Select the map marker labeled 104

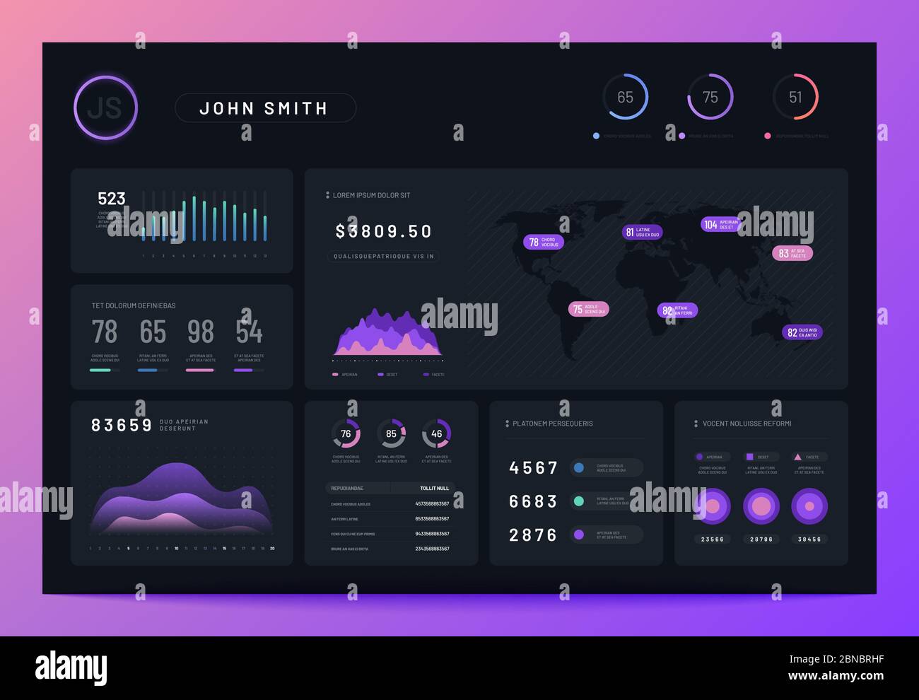click(x=720, y=224)
